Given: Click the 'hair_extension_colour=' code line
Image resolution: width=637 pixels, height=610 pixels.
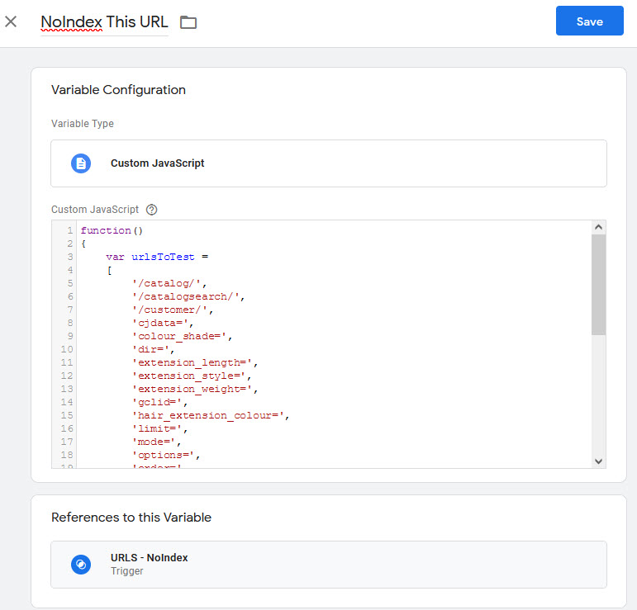Looking at the screenshot, I should (x=210, y=415).
